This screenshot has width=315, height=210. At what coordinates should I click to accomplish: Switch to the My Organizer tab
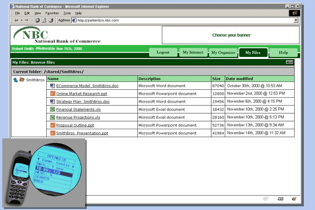pos(223,53)
